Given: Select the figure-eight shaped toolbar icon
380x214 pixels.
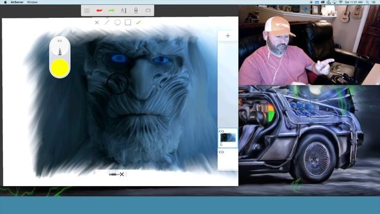Looking at the screenshot, I should [136, 11].
